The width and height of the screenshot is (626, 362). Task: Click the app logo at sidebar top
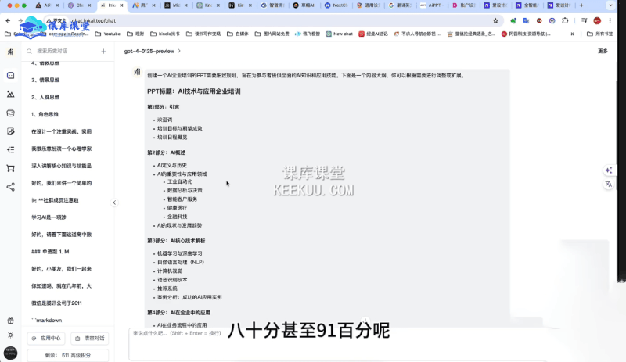pos(11,52)
